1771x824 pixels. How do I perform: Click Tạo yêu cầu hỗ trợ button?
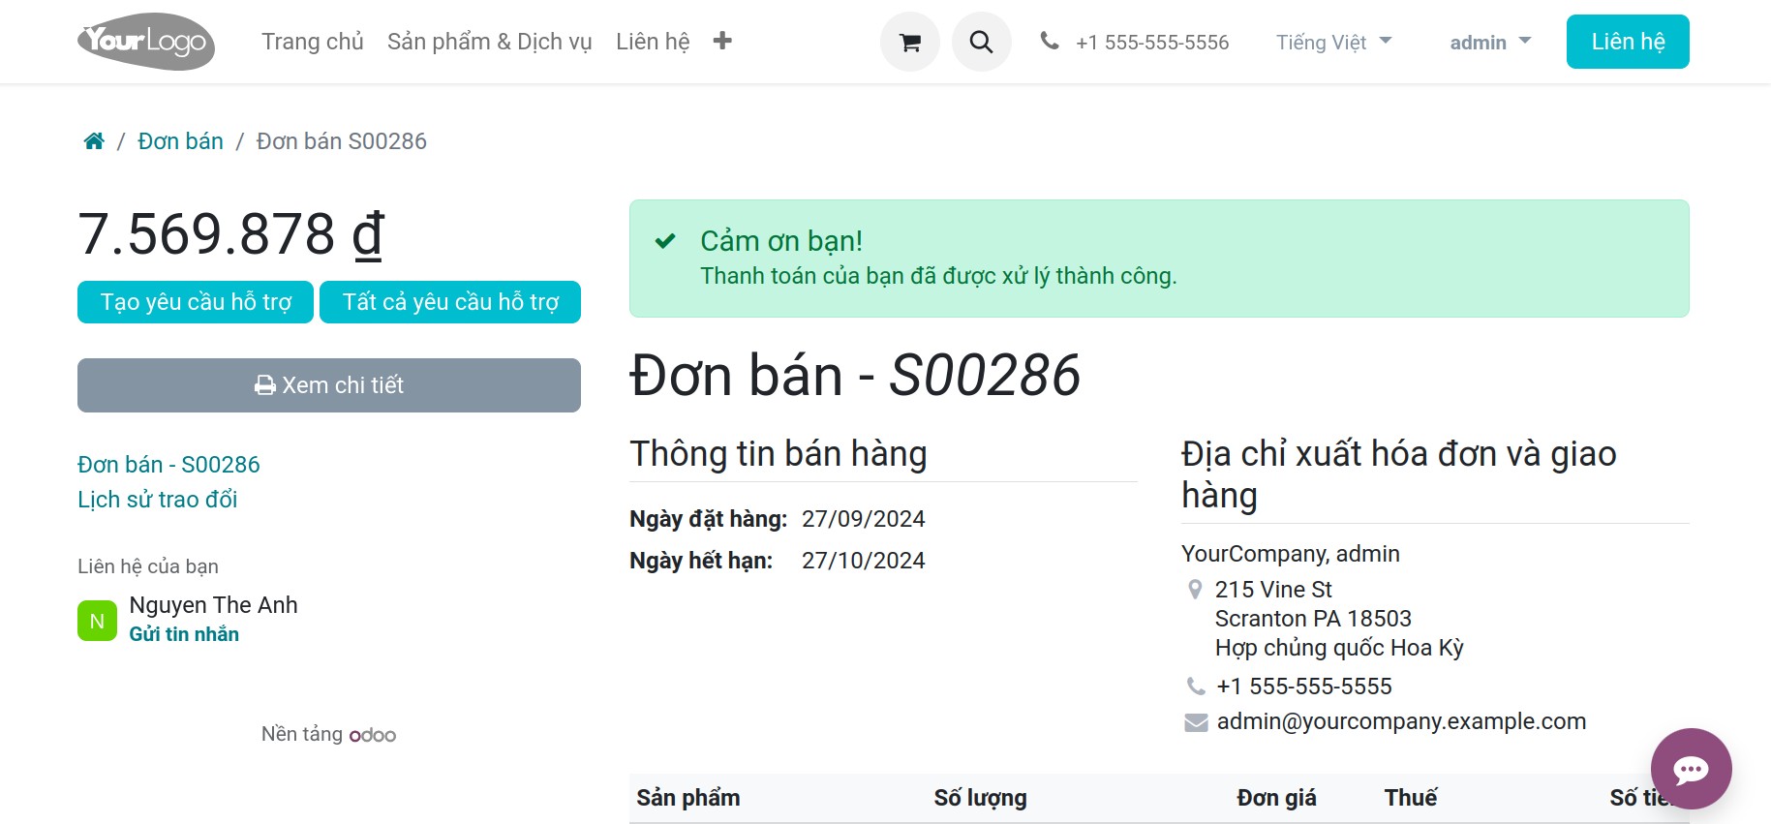(196, 302)
